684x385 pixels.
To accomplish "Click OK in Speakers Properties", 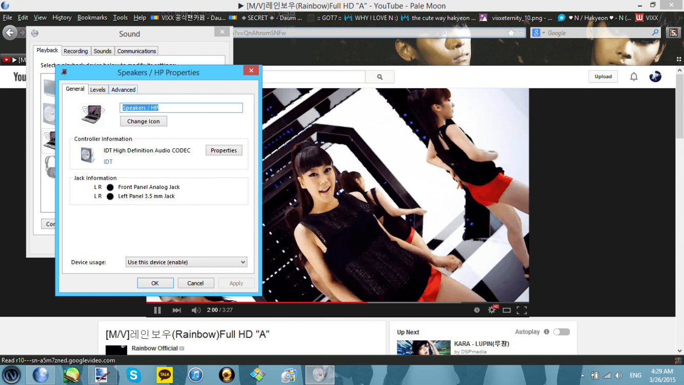I will click(x=155, y=283).
